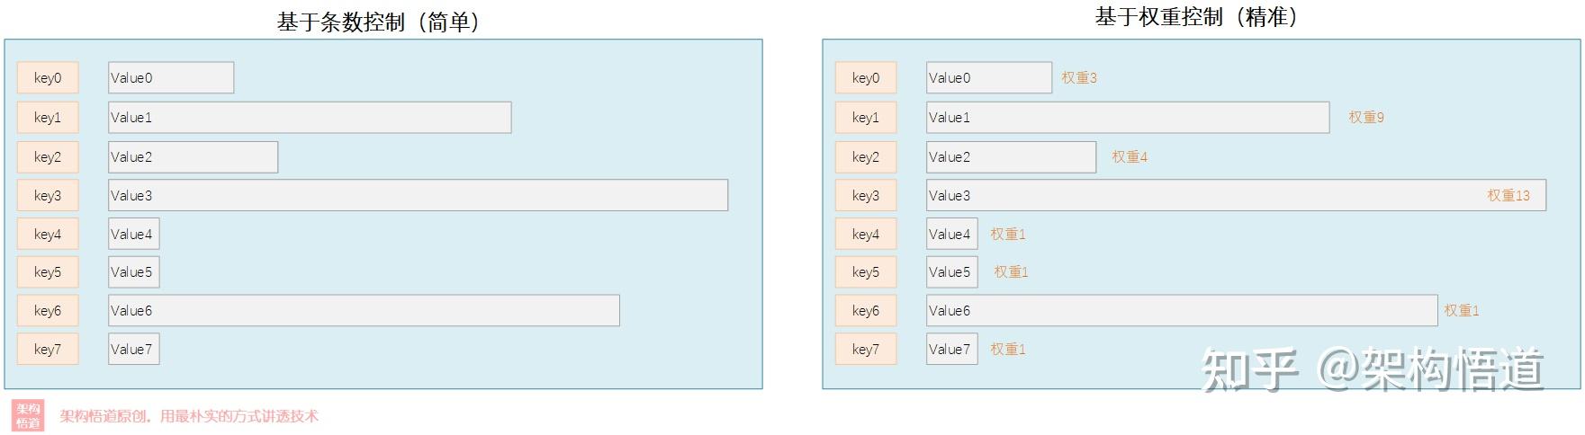Click the 权重13 label

pos(1508,196)
